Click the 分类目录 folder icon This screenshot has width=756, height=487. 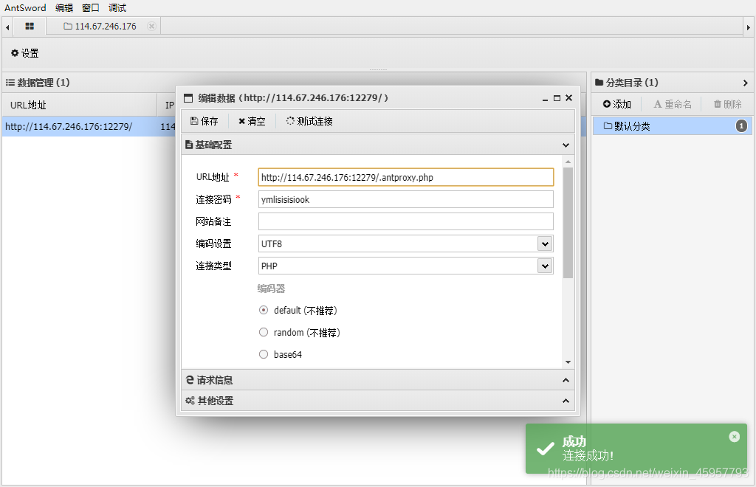pos(599,83)
